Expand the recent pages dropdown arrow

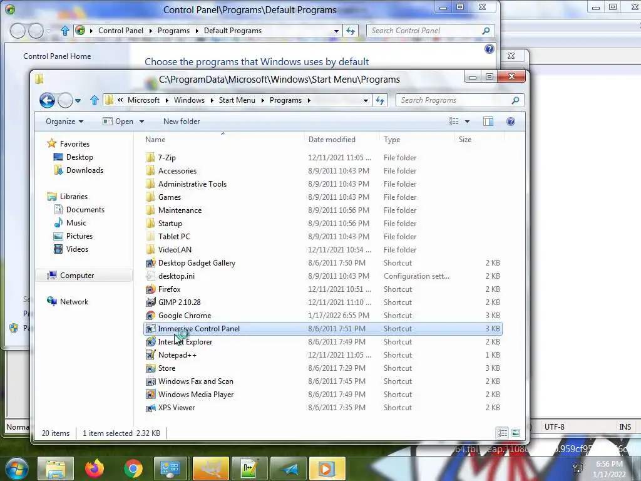pyautogui.click(x=78, y=100)
